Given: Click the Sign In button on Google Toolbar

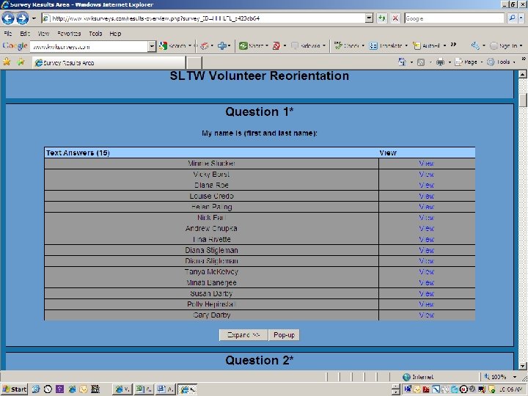Looking at the screenshot, I should coord(504,45).
